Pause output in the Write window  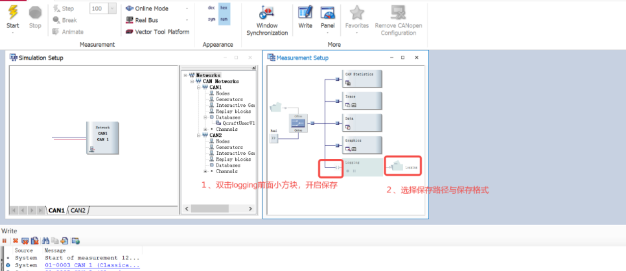pos(5,241)
